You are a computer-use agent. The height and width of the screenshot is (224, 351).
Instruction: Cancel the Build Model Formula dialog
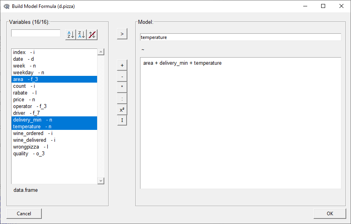pos(24,214)
